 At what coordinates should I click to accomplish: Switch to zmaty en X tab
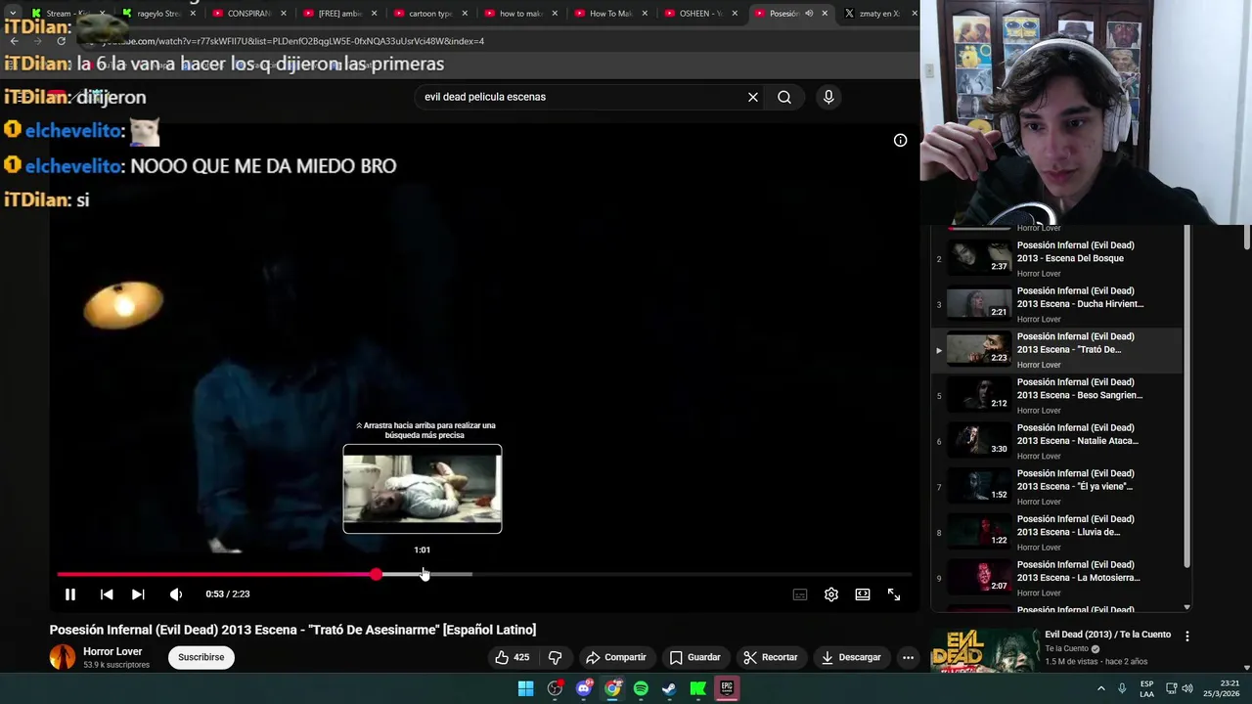pyautogui.click(x=877, y=14)
